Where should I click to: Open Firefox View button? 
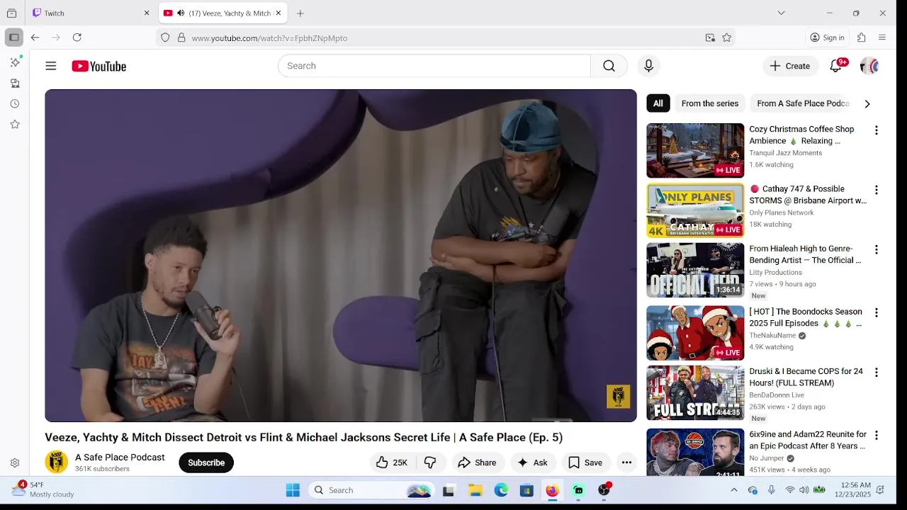11,13
